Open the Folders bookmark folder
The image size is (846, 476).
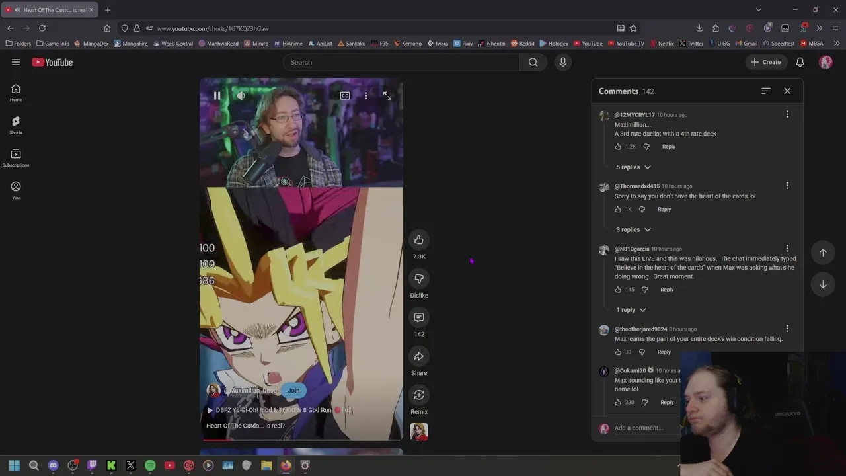click(18, 44)
